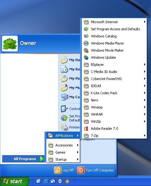Click the Winamp folder icon
This screenshot has width=151, height=186.
click(86, 107)
